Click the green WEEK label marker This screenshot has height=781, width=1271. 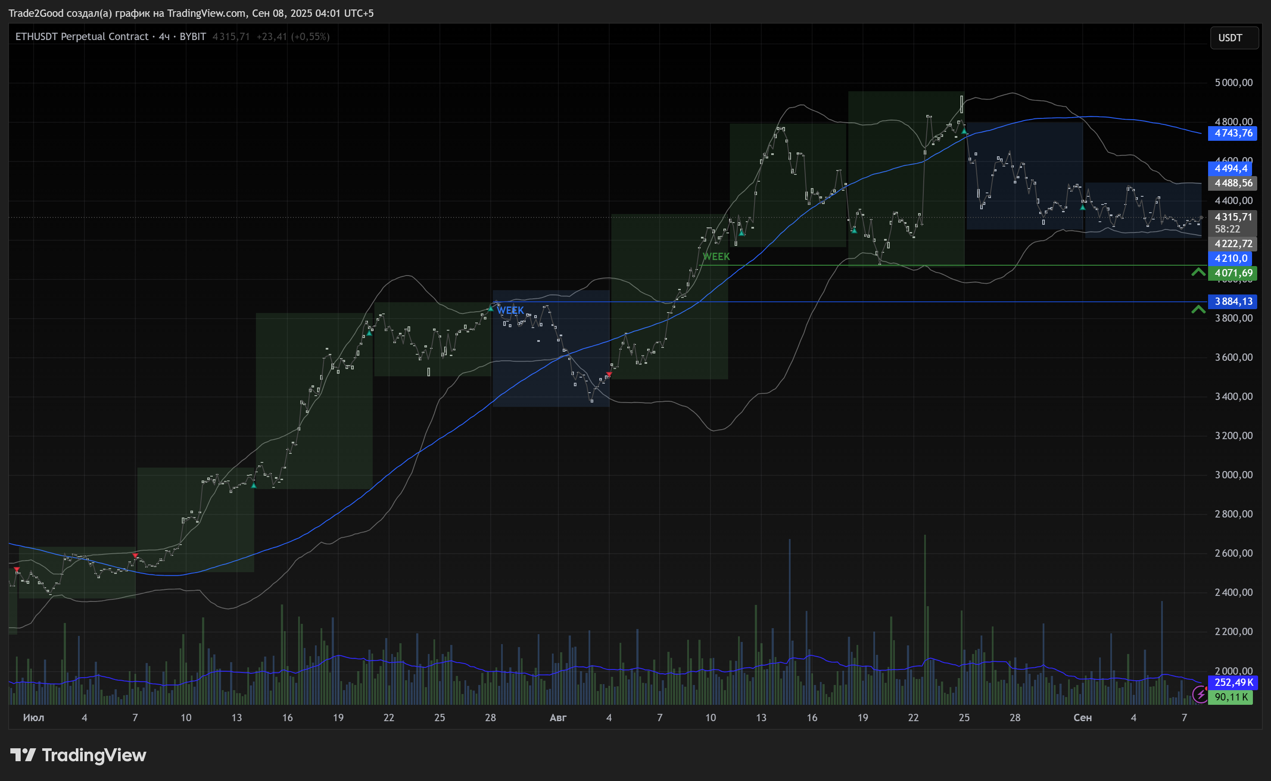pos(716,257)
